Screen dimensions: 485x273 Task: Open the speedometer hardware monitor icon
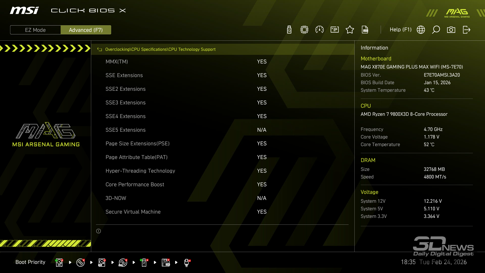[320, 30]
